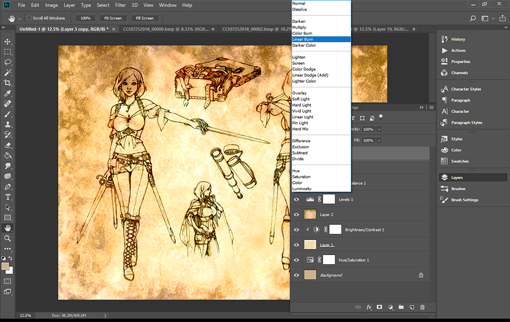Choose Multiply from blend mode list
Screen dimensions: 510x322
click(x=299, y=27)
